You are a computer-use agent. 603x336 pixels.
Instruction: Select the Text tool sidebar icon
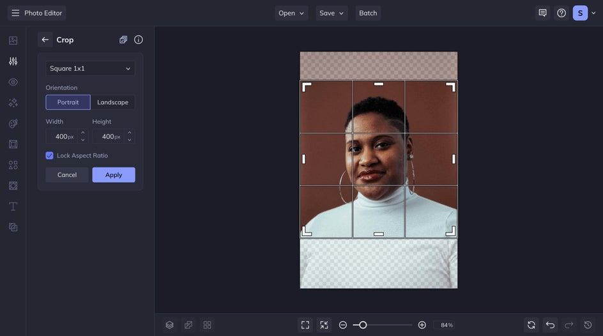[x=13, y=206]
